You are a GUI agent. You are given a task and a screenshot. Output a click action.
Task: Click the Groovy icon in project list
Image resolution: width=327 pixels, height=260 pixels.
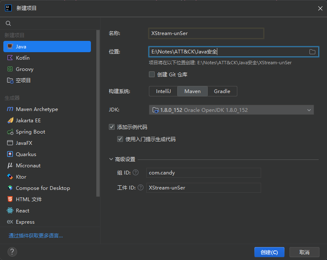click(10, 69)
